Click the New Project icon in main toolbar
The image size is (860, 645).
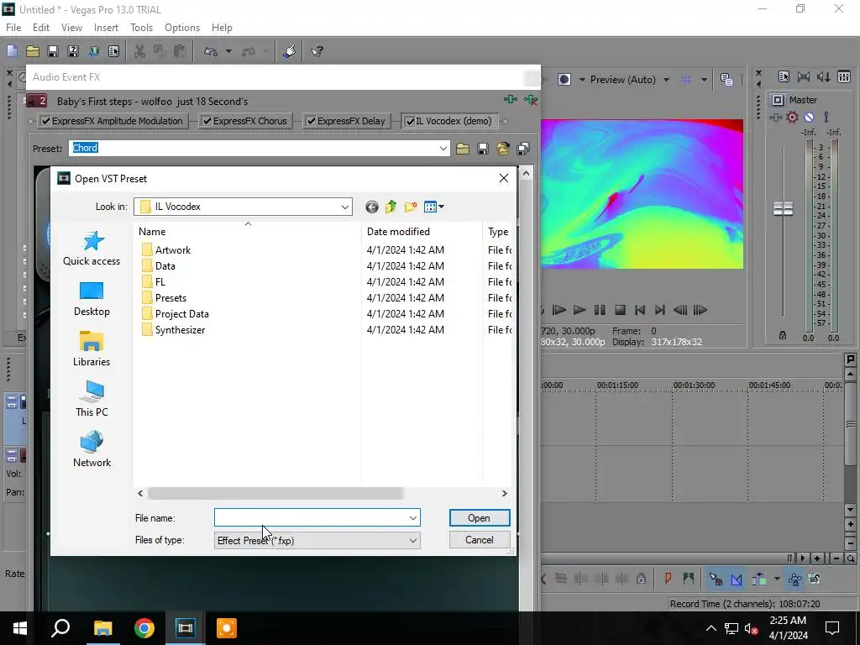[12, 51]
